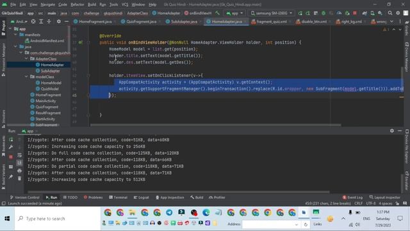Click the trash Clear All icon in Run panel
Image resolution: width=410 pixels, height=231 pixels.
point(19,178)
